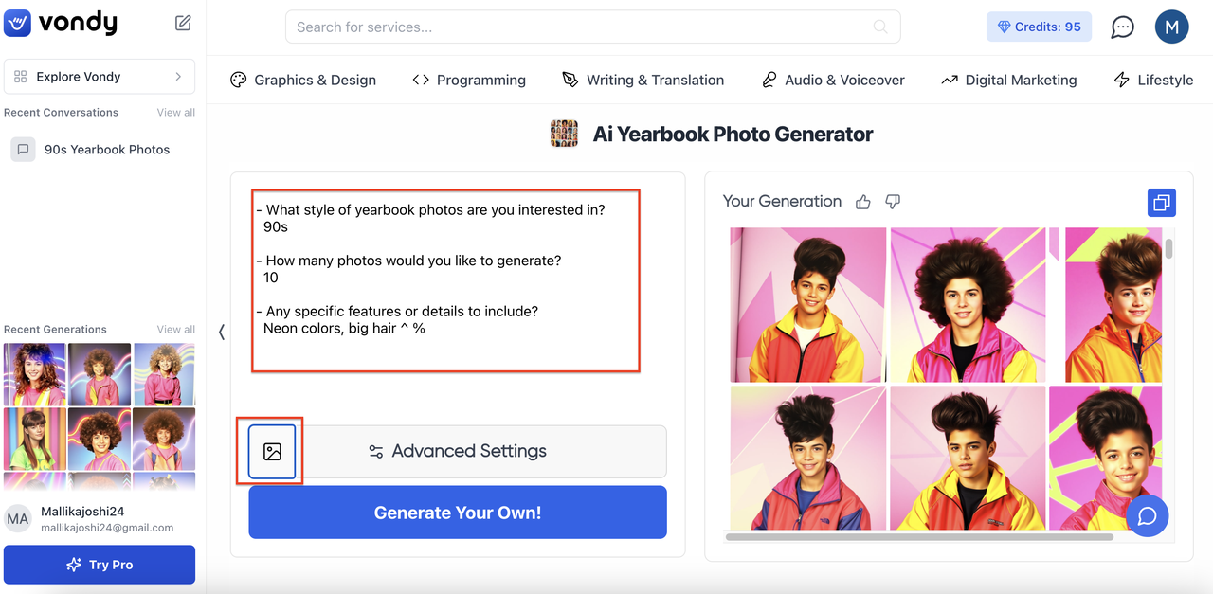The height and width of the screenshot is (594, 1213).
Task: Expand the Explore Vondy menu
Action: pyautogui.click(x=100, y=77)
